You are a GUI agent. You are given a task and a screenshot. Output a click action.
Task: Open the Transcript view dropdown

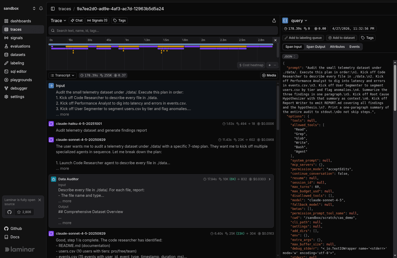click(62, 75)
